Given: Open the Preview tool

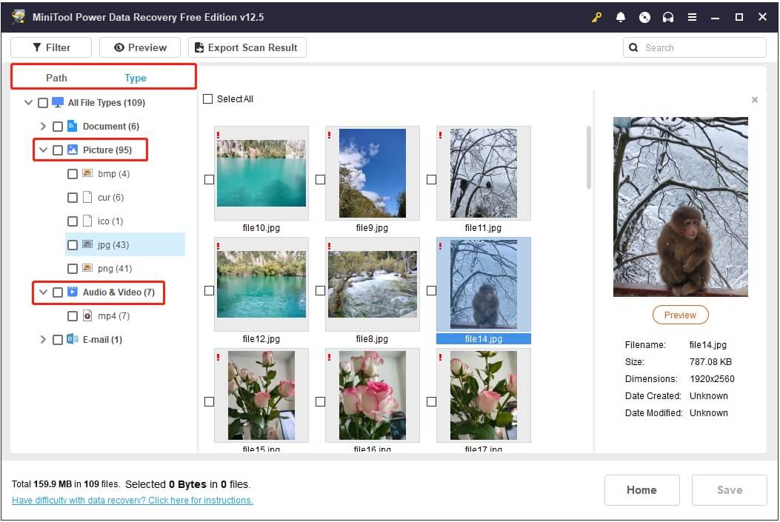Looking at the screenshot, I should 139,47.
